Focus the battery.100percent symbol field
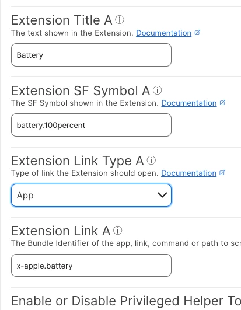The width and height of the screenshot is (241, 310). point(91,125)
